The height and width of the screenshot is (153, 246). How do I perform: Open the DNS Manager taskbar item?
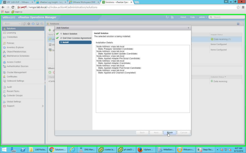(x=87, y=149)
